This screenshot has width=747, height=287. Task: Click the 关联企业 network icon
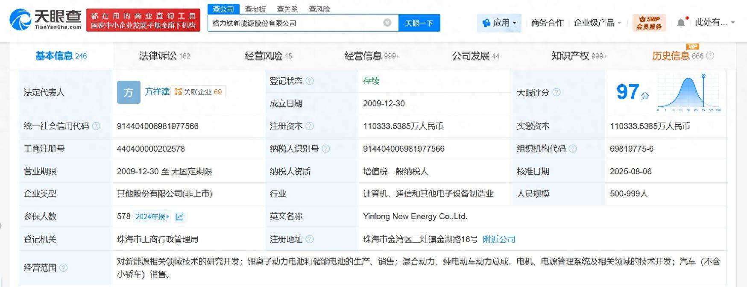pos(179,92)
